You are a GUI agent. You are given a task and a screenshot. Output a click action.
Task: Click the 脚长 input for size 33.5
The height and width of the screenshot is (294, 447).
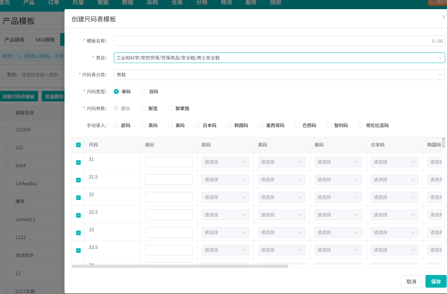click(x=169, y=250)
